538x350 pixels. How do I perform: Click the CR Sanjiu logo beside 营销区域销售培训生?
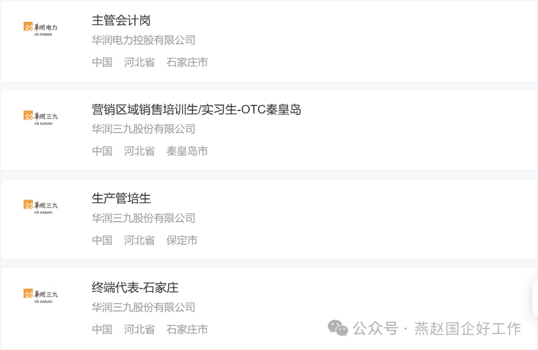pyautogui.click(x=40, y=118)
